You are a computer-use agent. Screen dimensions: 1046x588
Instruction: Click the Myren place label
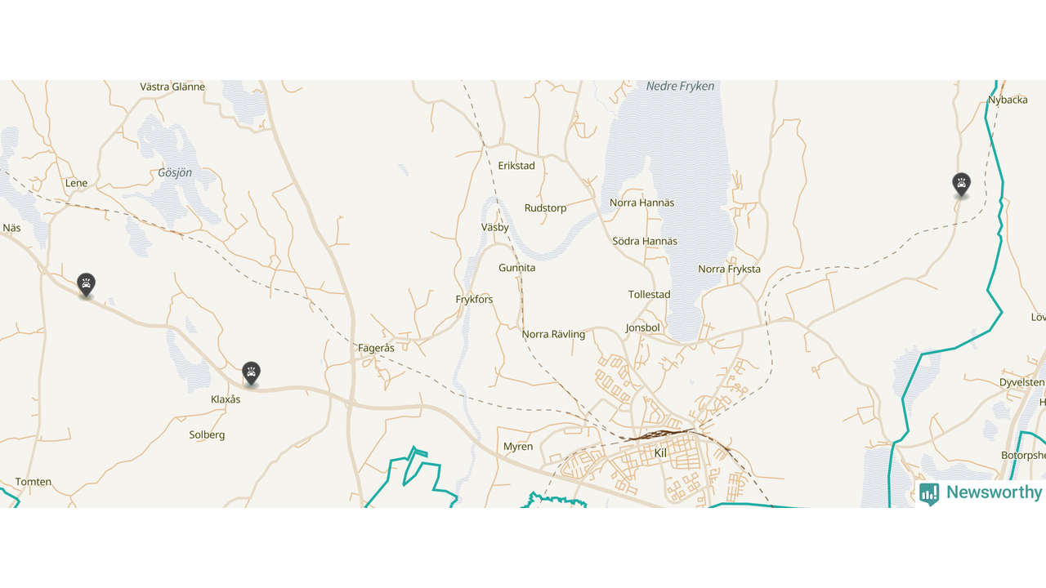(518, 447)
